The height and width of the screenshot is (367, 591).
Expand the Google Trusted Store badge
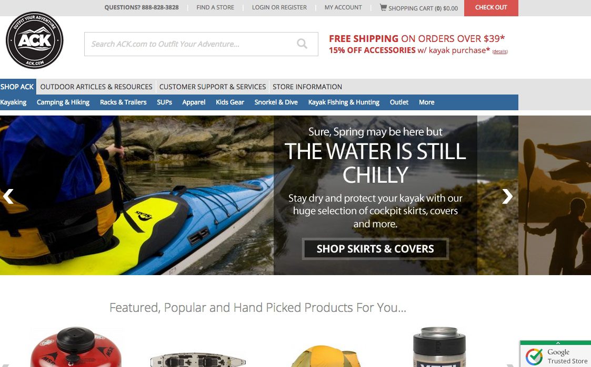pyautogui.click(x=558, y=343)
